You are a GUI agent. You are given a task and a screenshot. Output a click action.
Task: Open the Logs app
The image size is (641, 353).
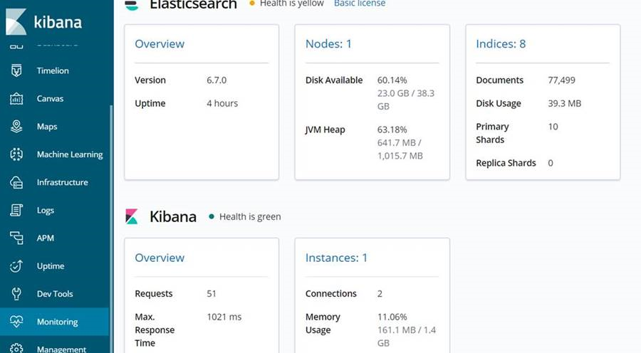pos(46,211)
